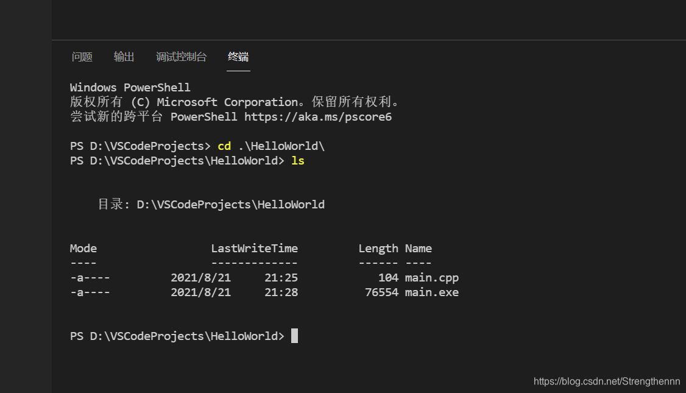Screen dimensions: 686x393
Task: Activate the 终端 tab
Action: point(238,57)
